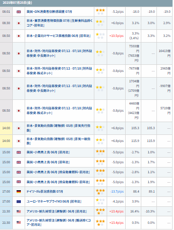The image size is (174, 230).
Task: Open 英国・小売売上高 06月 [前年比] link
Action: [48, 162]
